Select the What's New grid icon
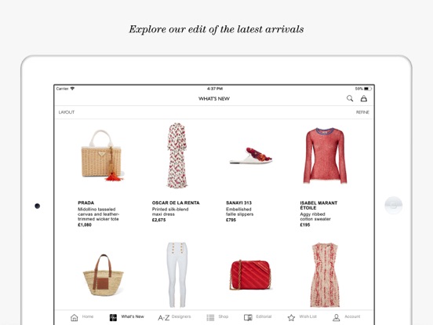This screenshot has width=433, height=325. point(113,317)
